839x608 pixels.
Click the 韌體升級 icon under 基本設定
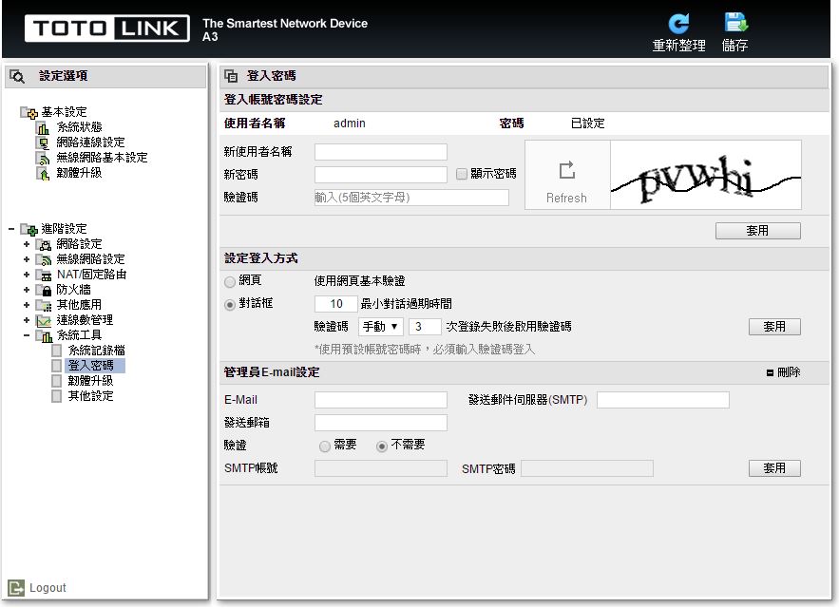(43, 174)
